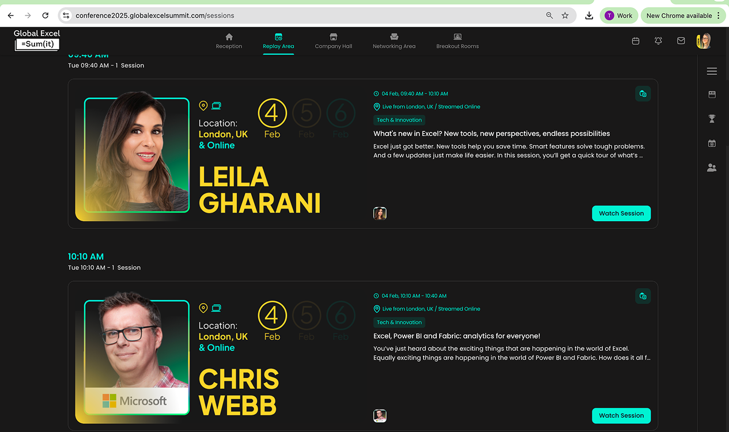Image resolution: width=729 pixels, height=432 pixels.
Task: Click "04 Feb, 09:40 AM - 10:10 AM" time text
Action: [415, 93]
